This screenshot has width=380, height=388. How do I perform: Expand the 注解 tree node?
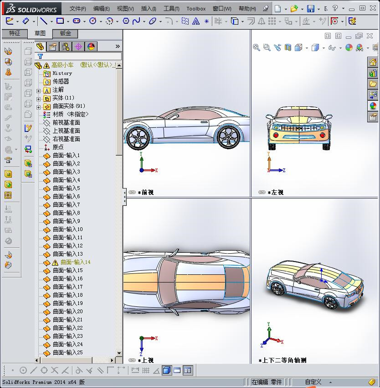click(x=39, y=90)
